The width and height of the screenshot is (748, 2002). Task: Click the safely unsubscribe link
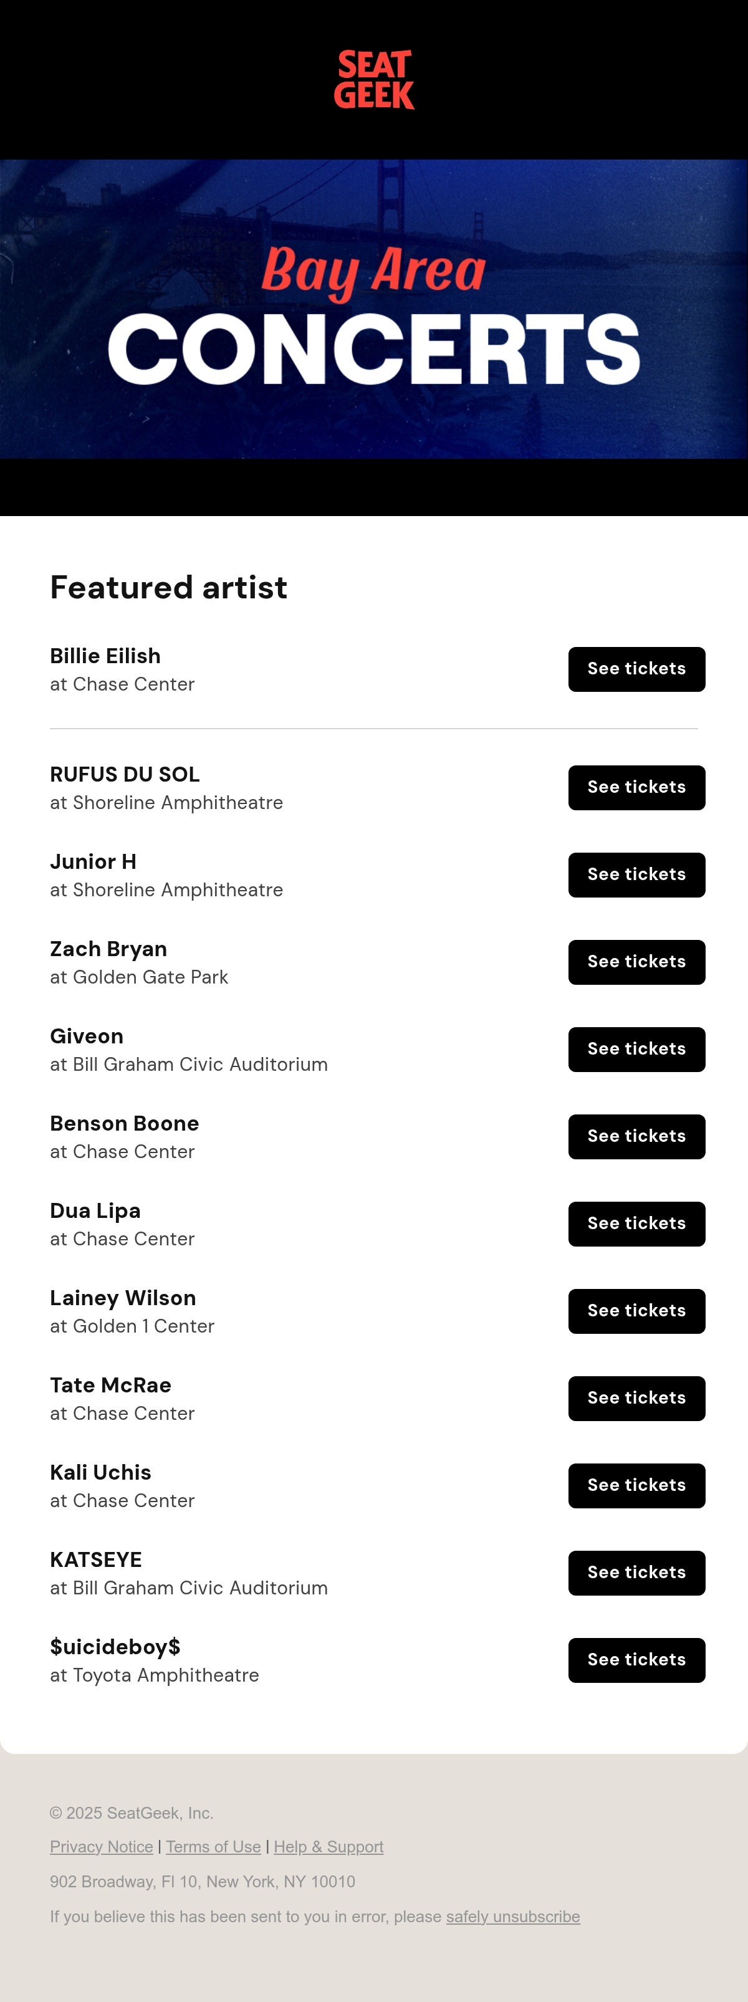point(512,1917)
